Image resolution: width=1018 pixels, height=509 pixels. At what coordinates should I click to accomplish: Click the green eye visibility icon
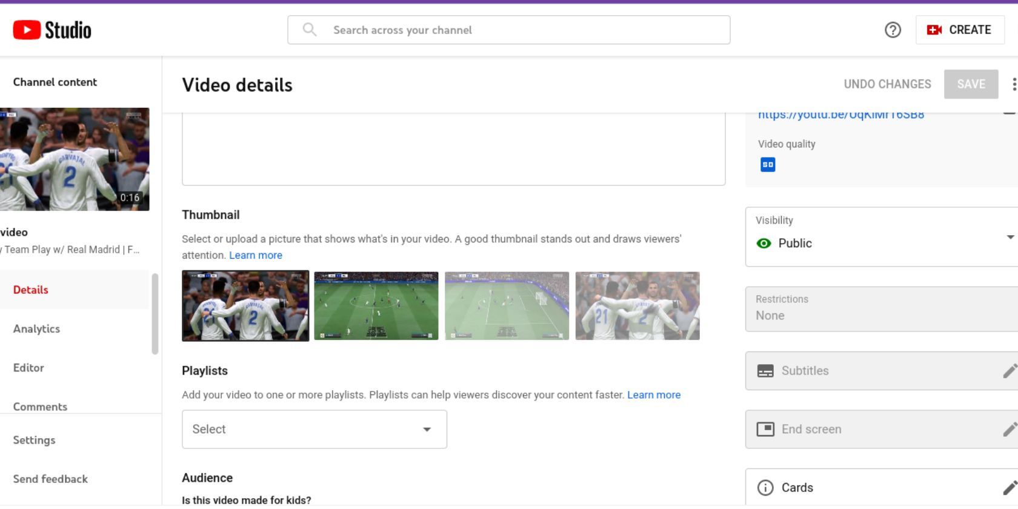coord(764,243)
